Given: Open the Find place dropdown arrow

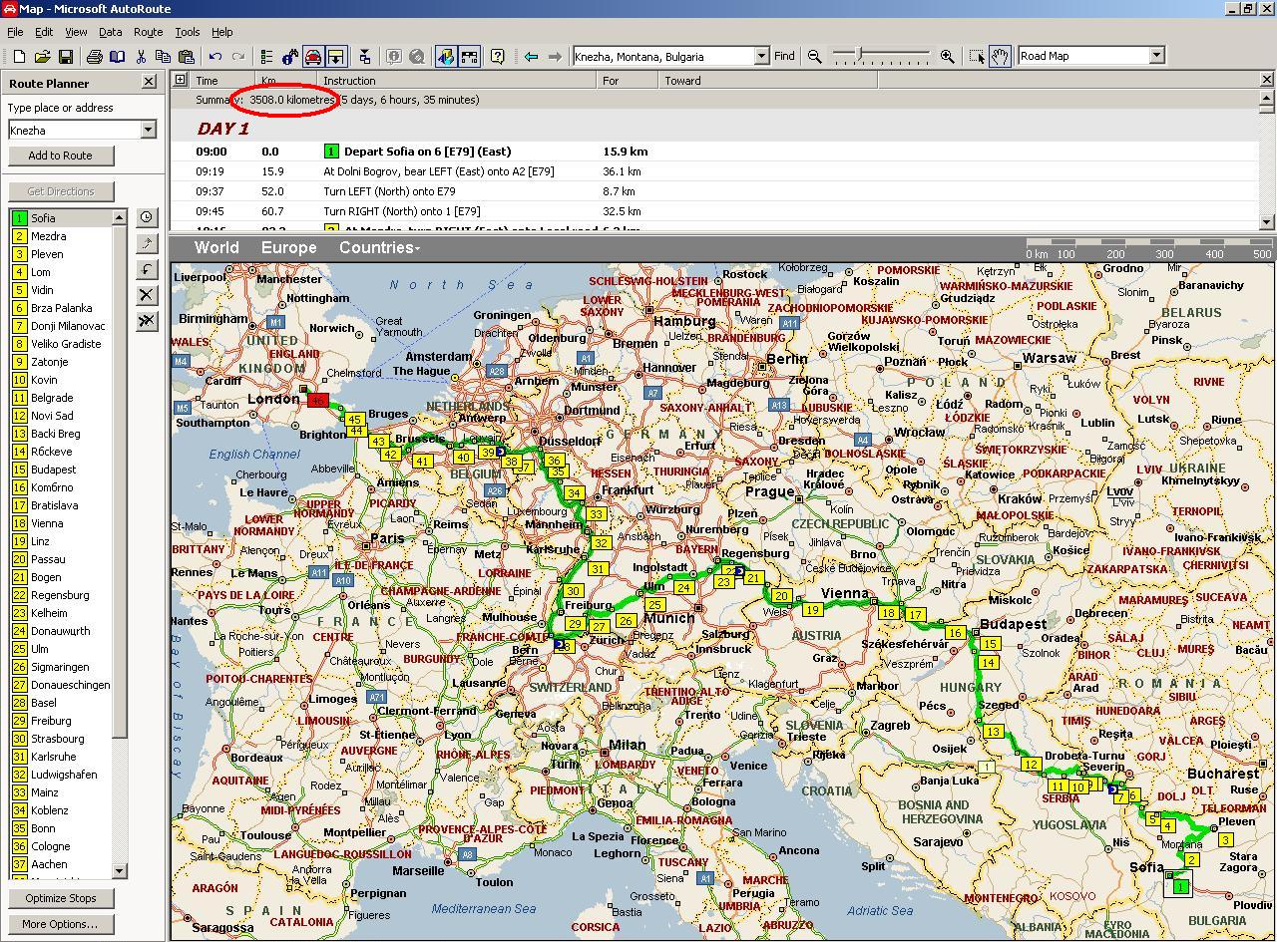Looking at the screenshot, I should tap(762, 57).
